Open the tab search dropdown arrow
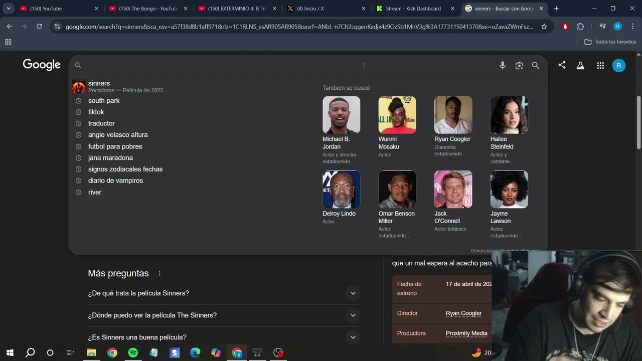This screenshot has width=642, height=361. (9, 9)
